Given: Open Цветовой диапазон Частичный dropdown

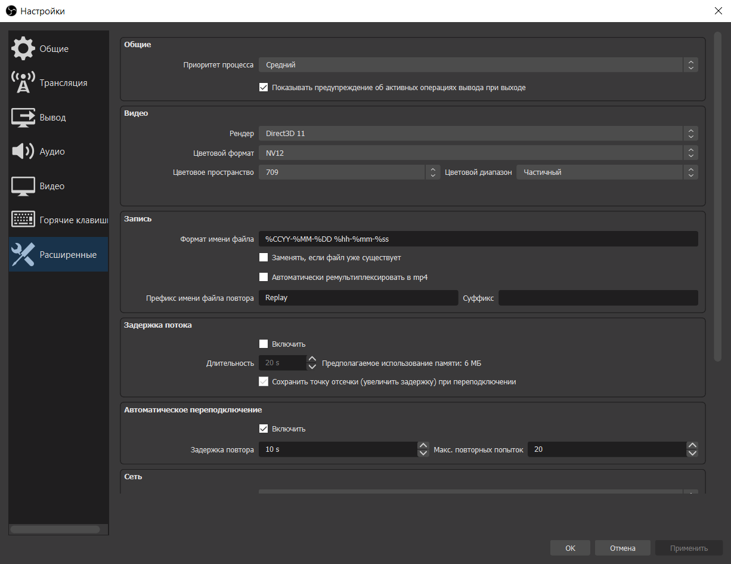Looking at the screenshot, I should 607,172.
